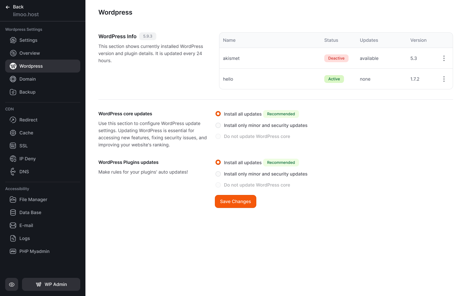Viewport: 466px width, 296px height.
Task: Open the E-mail envelope icon
Action: [x=13, y=225]
